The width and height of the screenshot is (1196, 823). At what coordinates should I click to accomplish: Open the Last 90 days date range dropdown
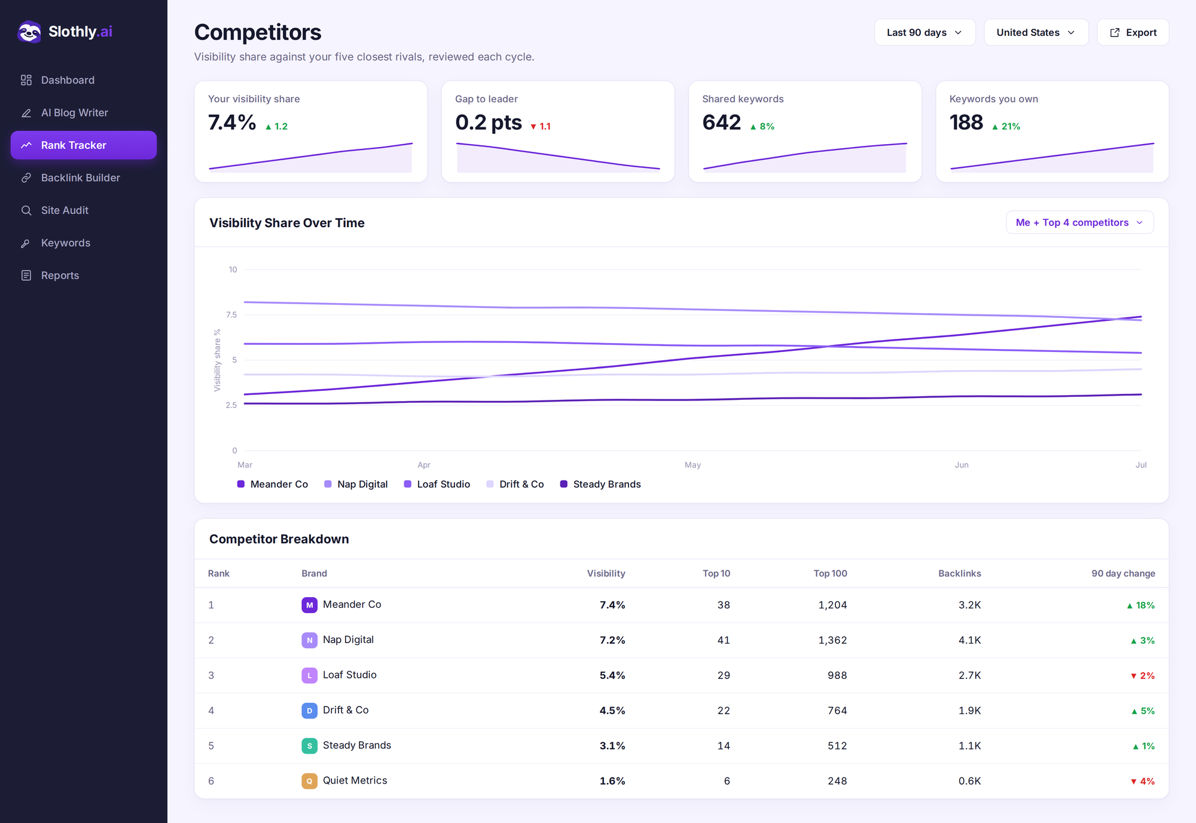point(925,32)
